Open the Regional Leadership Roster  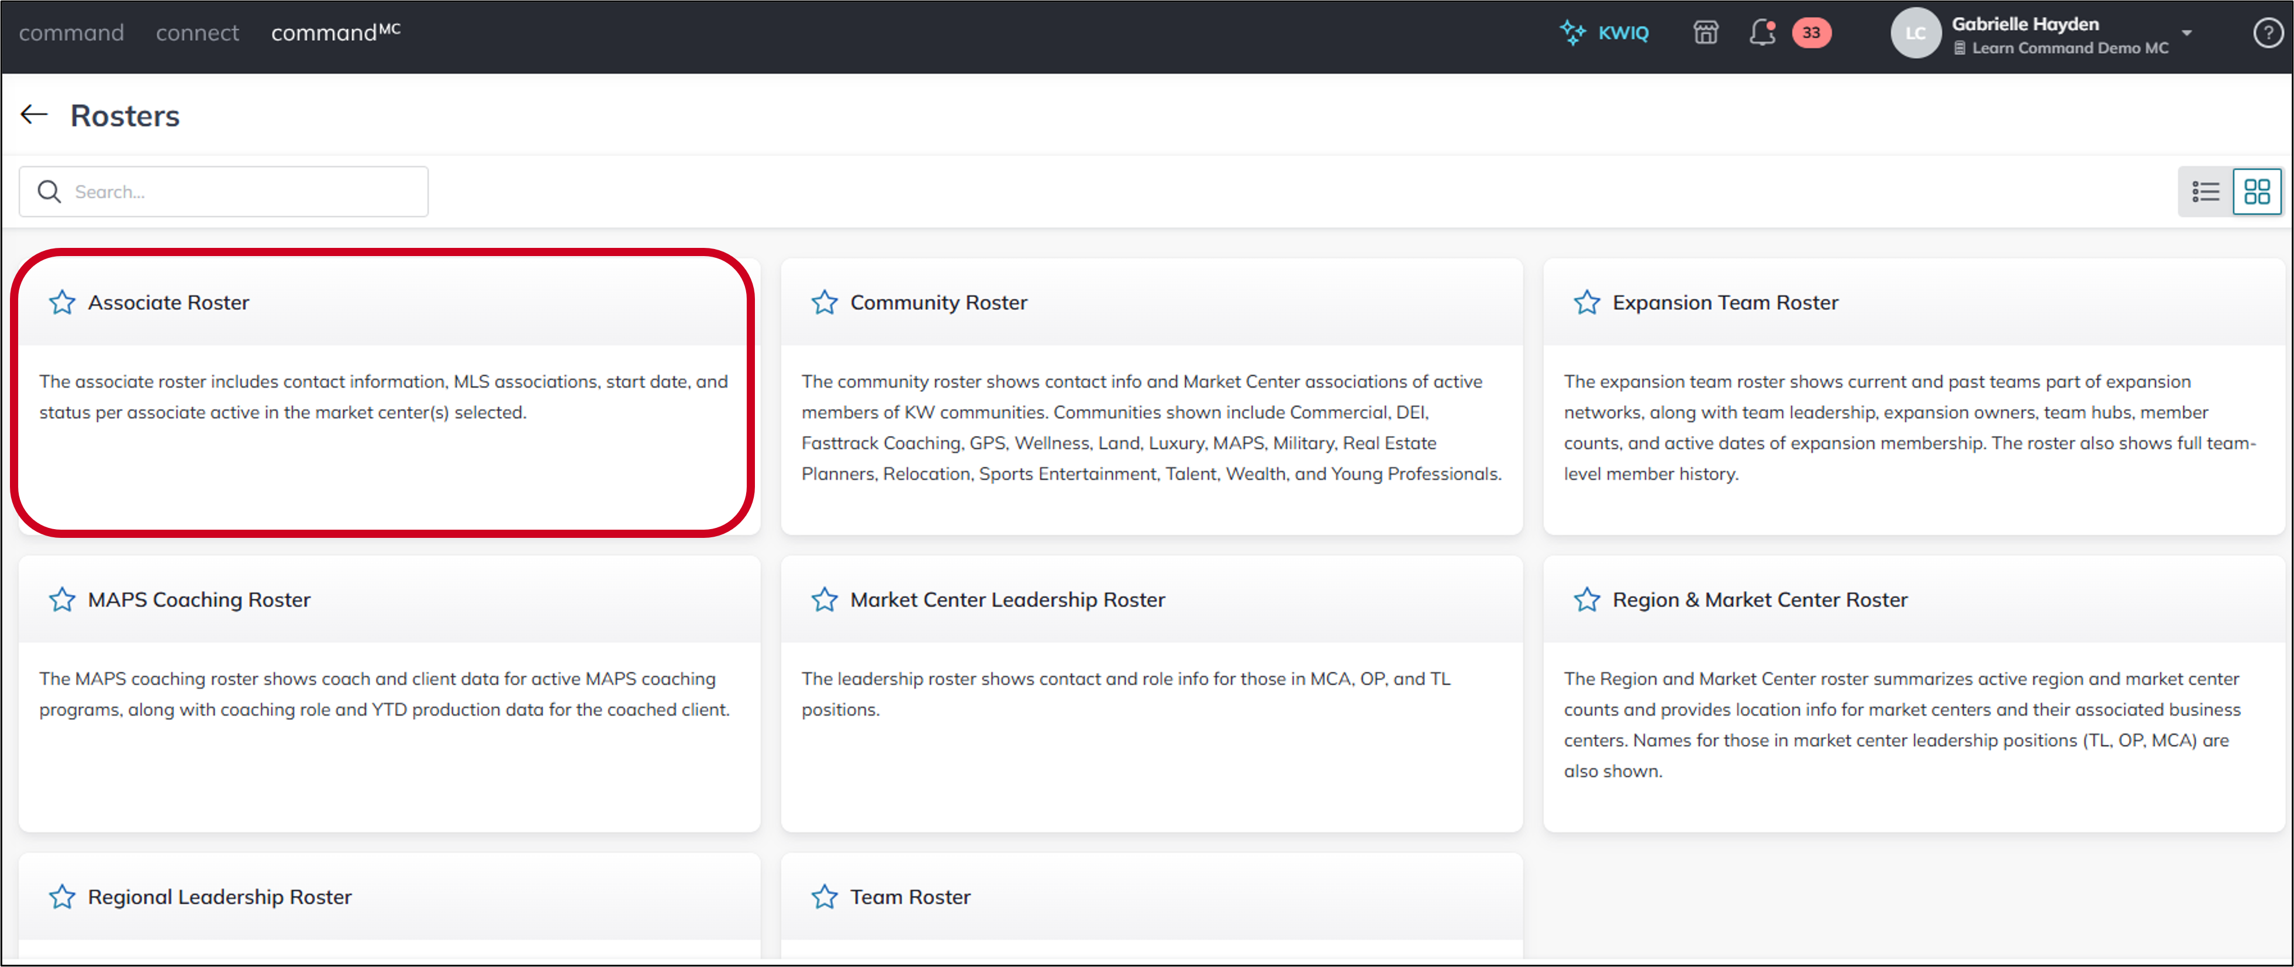tap(220, 897)
